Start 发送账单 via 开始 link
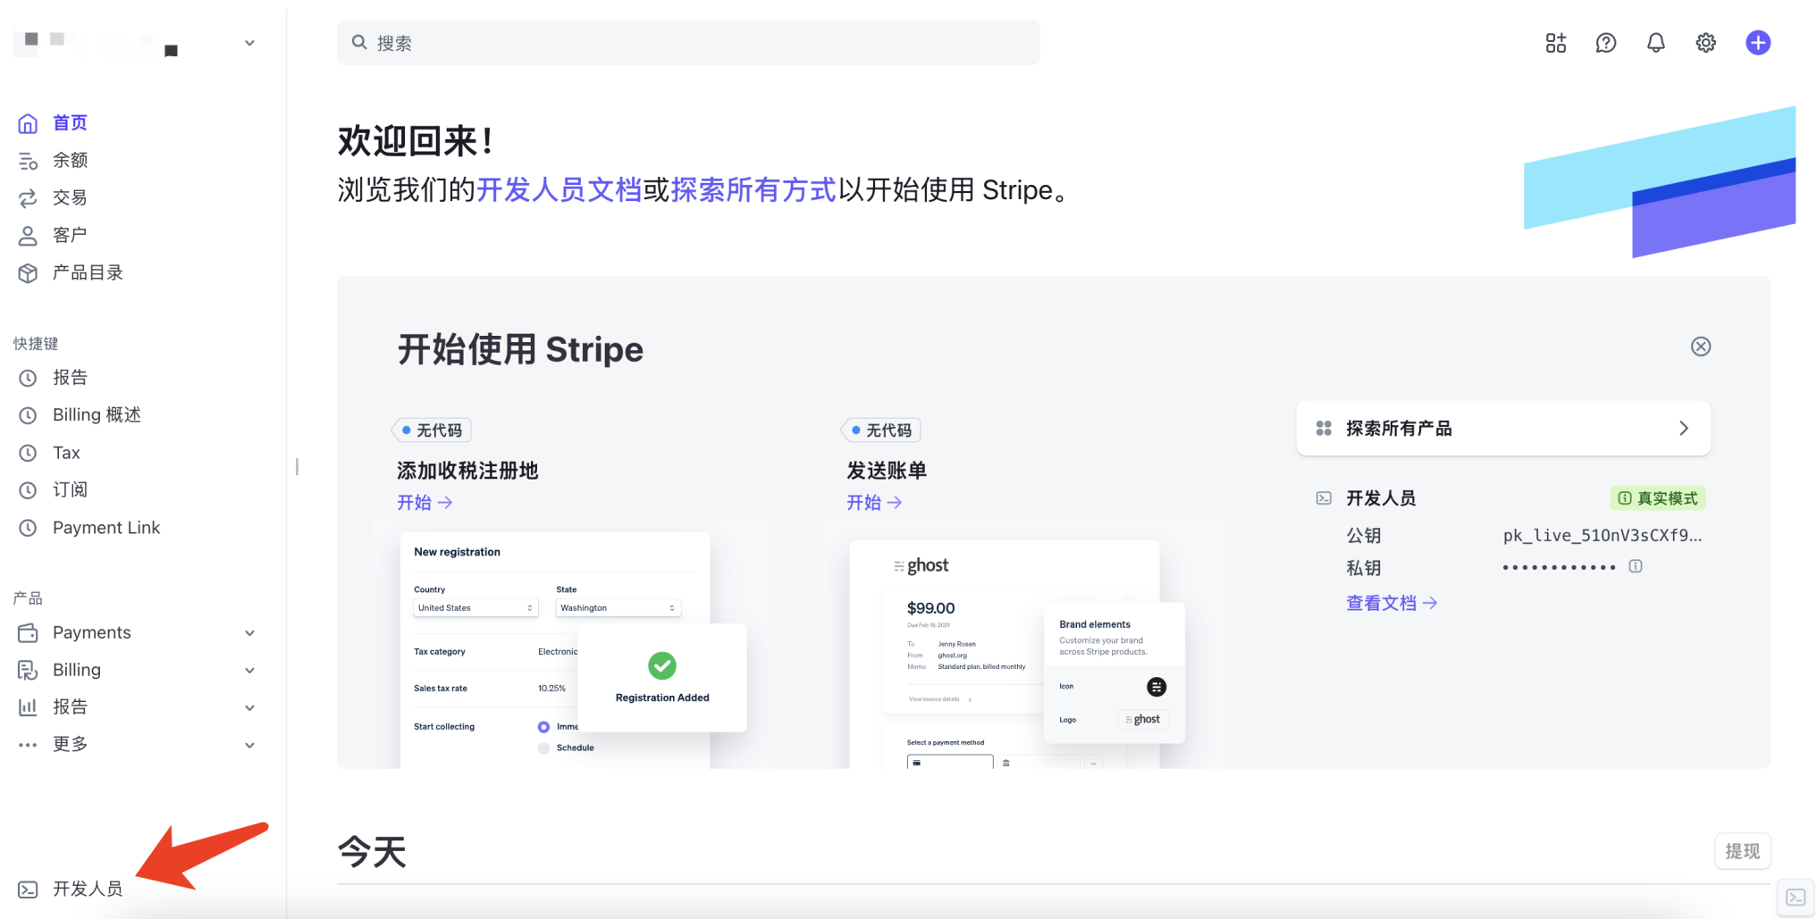 [874, 503]
